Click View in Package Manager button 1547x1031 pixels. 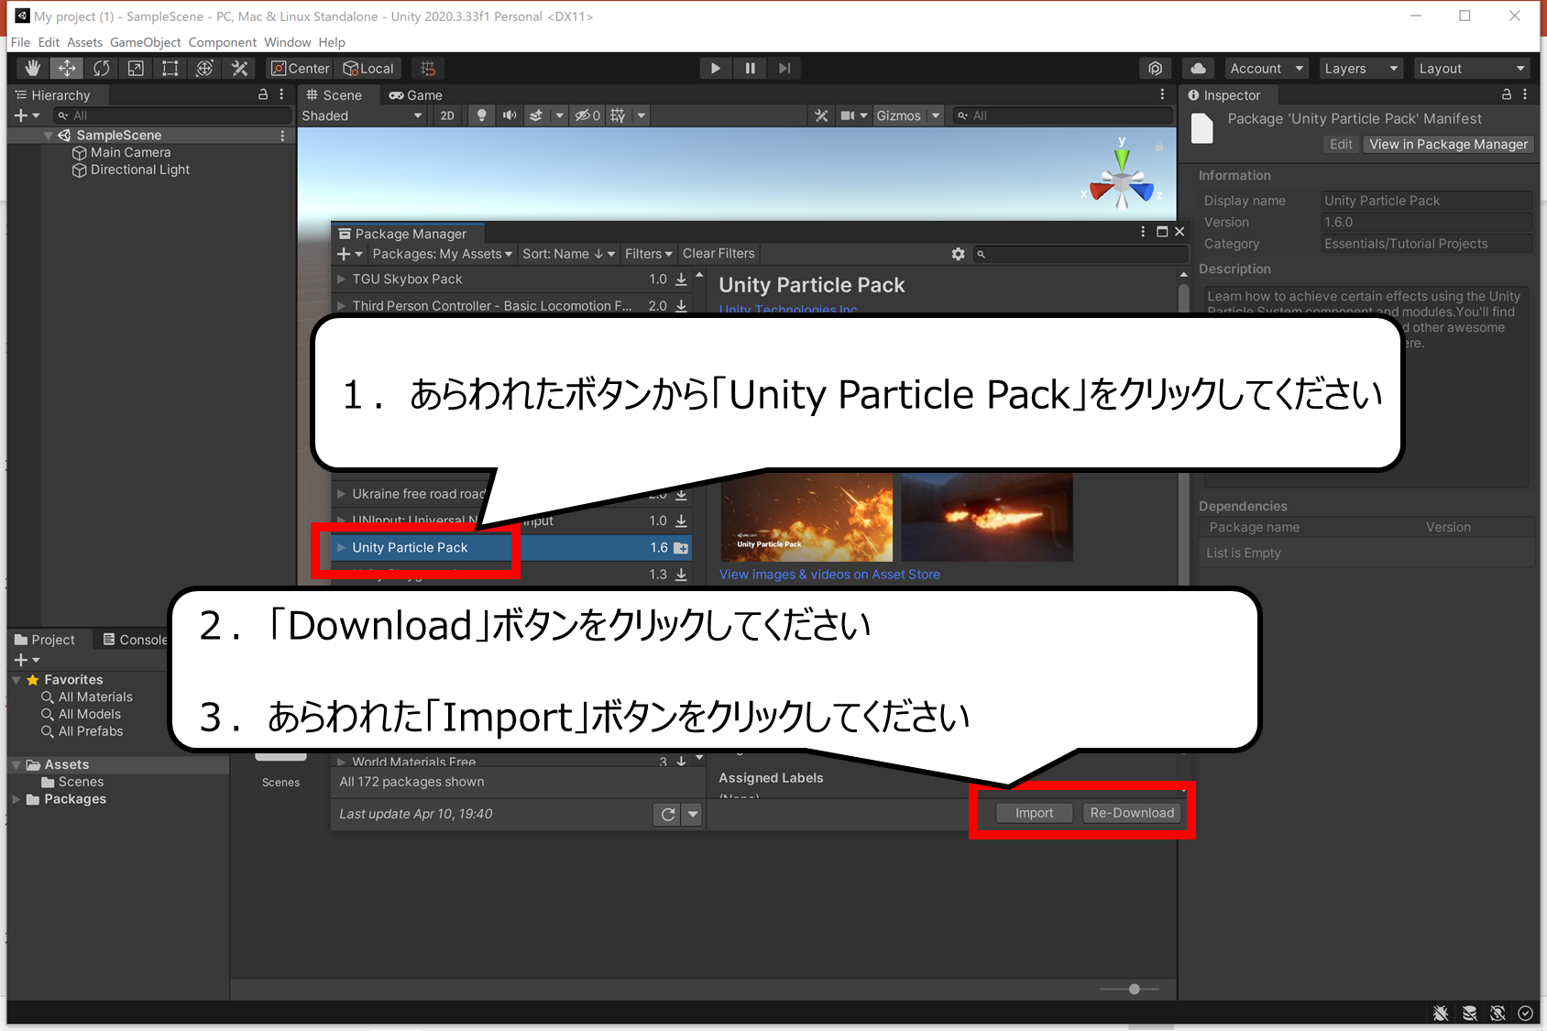[1448, 144]
